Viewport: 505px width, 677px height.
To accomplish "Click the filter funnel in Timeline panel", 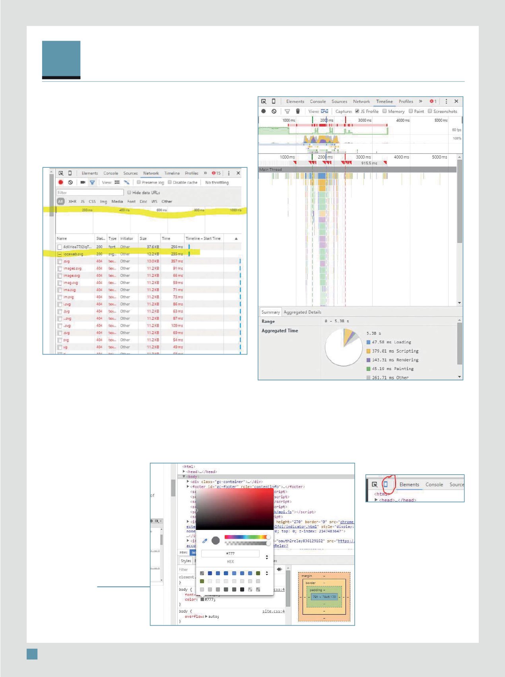I will click(287, 111).
